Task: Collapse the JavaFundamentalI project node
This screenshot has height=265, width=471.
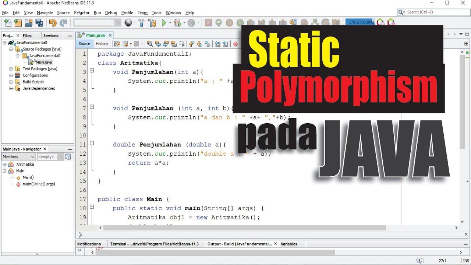Action: coord(5,43)
